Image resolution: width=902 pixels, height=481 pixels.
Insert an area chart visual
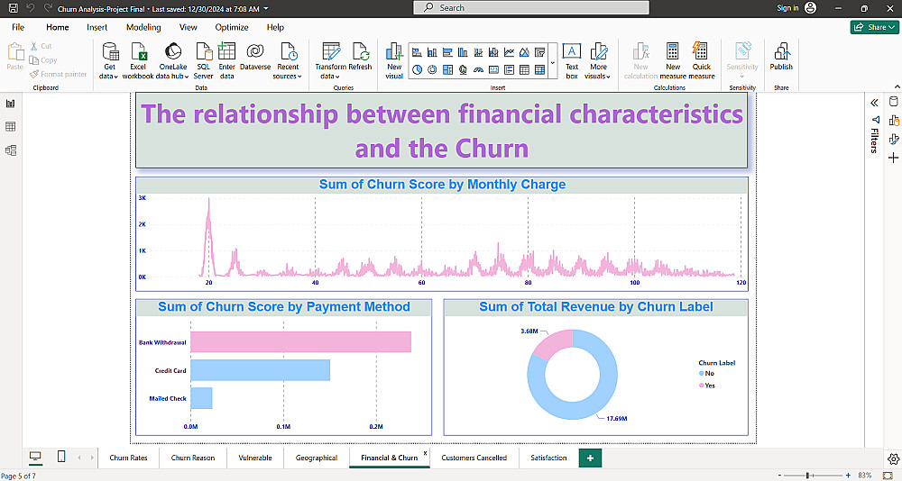524,52
